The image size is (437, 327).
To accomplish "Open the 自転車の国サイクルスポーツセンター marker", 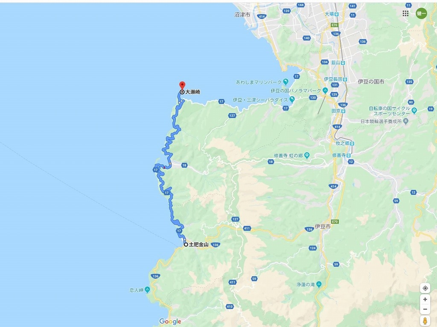I will coord(414,110).
